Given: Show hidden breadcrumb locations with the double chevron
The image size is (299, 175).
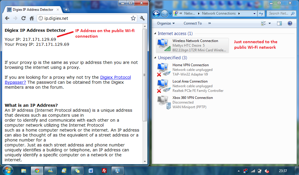Looking at the screenshot, I should click(180, 13).
